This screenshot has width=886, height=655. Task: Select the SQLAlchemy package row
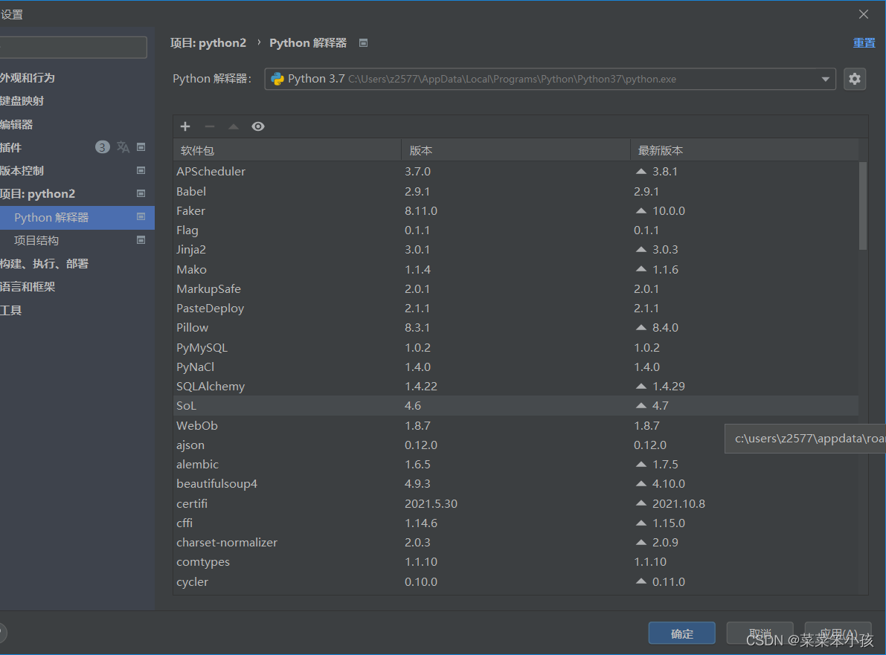516,386
